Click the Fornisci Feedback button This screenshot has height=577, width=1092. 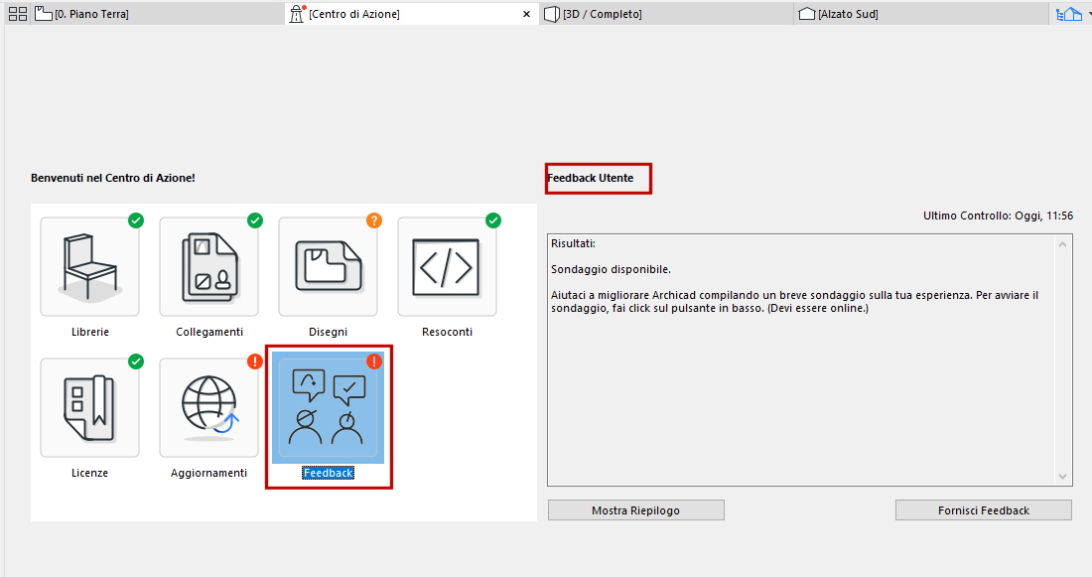pos(984,510)
